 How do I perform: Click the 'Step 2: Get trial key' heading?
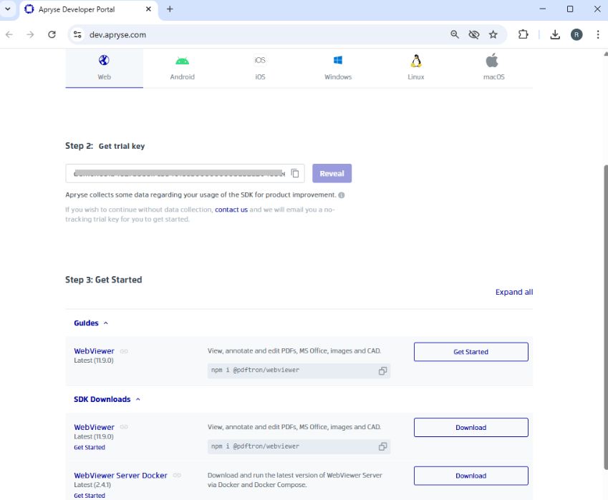tap(105, 146)
